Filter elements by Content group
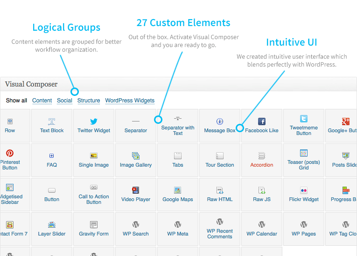The width and height of the screenshot is (357, 256). pyautogui.click(x=42, y=101)
